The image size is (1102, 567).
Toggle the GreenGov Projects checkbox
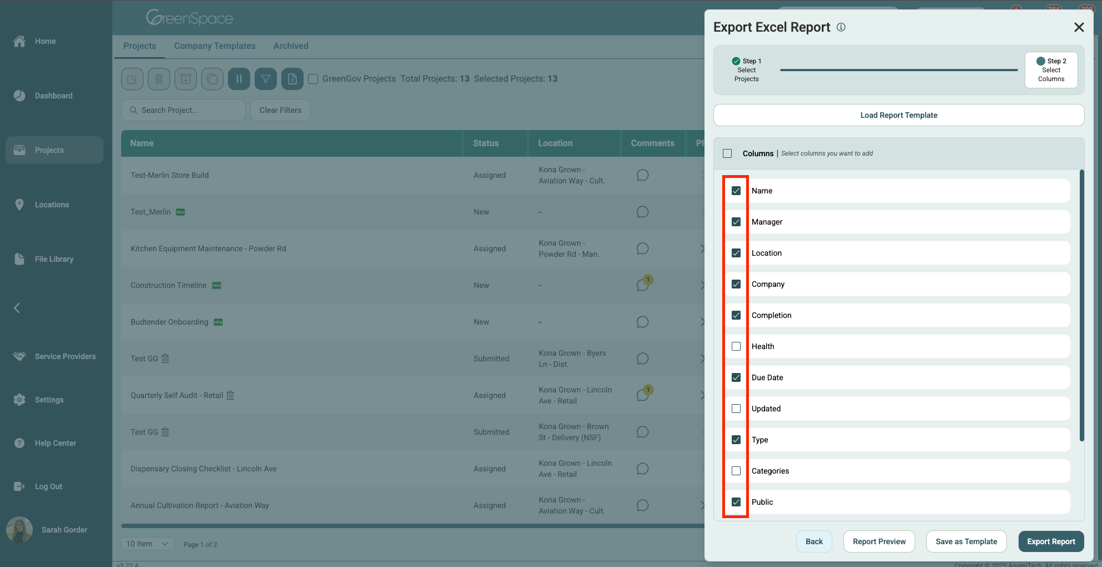pyautogui.click(x=313, y=79)
